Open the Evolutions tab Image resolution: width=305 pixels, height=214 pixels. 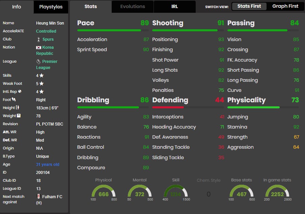pos(133,6)
